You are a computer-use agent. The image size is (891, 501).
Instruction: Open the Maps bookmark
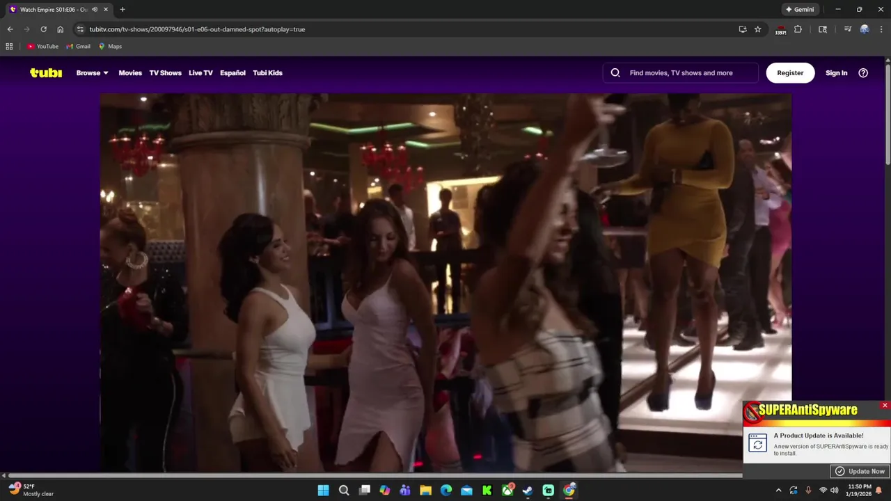[x=110, y=47]
